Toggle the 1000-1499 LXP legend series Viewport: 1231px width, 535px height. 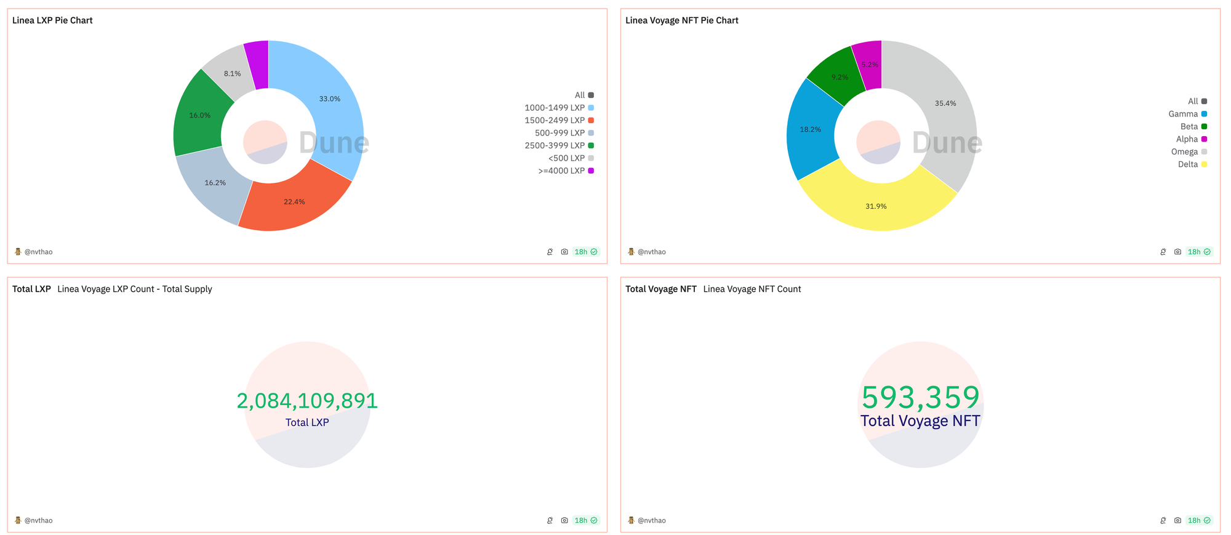pos(559,108)
